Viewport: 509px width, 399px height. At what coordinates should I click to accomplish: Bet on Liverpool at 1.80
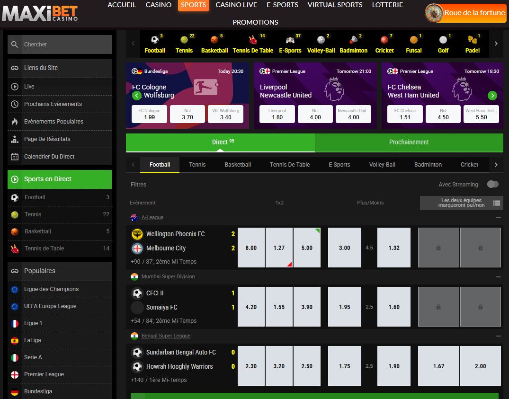[x=277, y=114]
